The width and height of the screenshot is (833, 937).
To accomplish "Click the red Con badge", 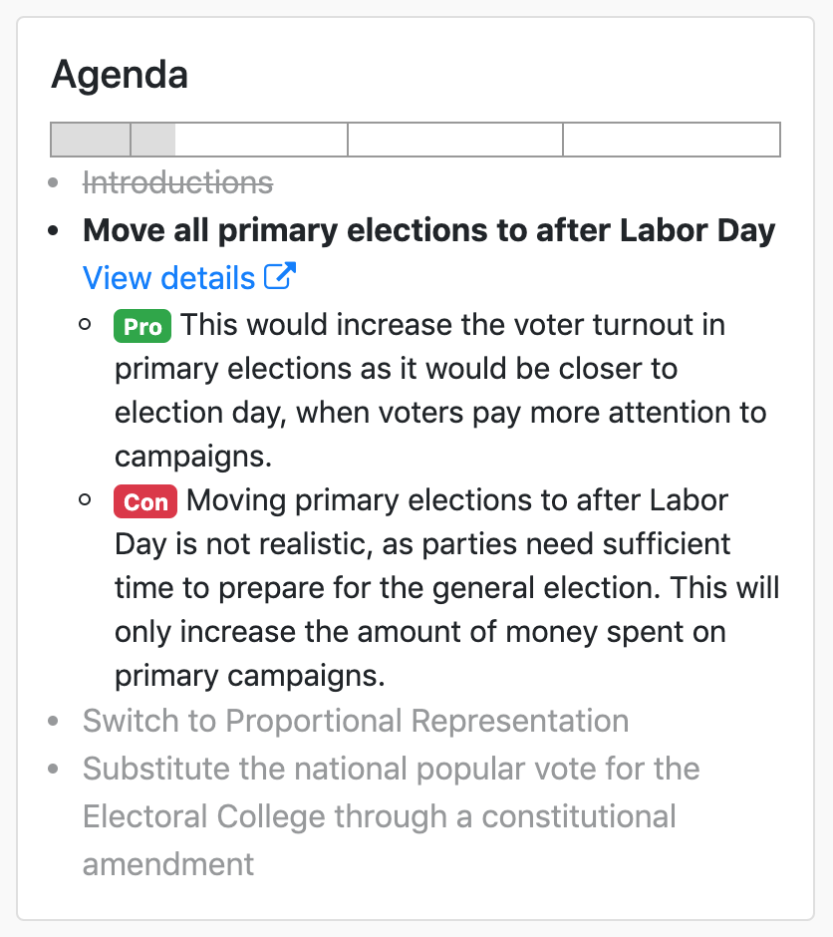I will 145,501.
